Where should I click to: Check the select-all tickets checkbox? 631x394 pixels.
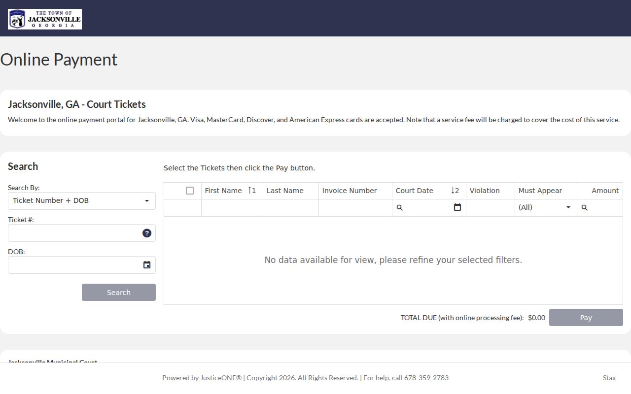[x=190, y=191]
